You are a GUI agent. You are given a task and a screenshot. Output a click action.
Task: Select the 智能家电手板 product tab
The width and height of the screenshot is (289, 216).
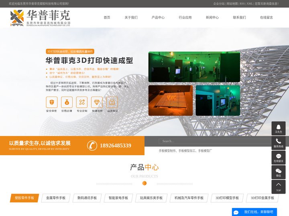point(118,198)
